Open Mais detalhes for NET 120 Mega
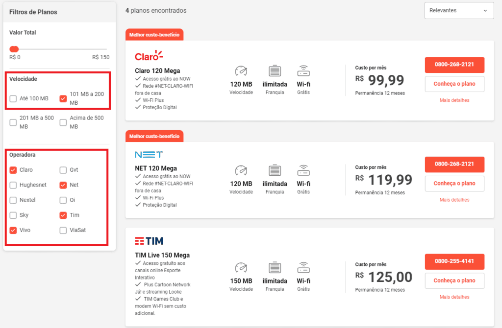This screenshot has height=328, width=502. 454,200
